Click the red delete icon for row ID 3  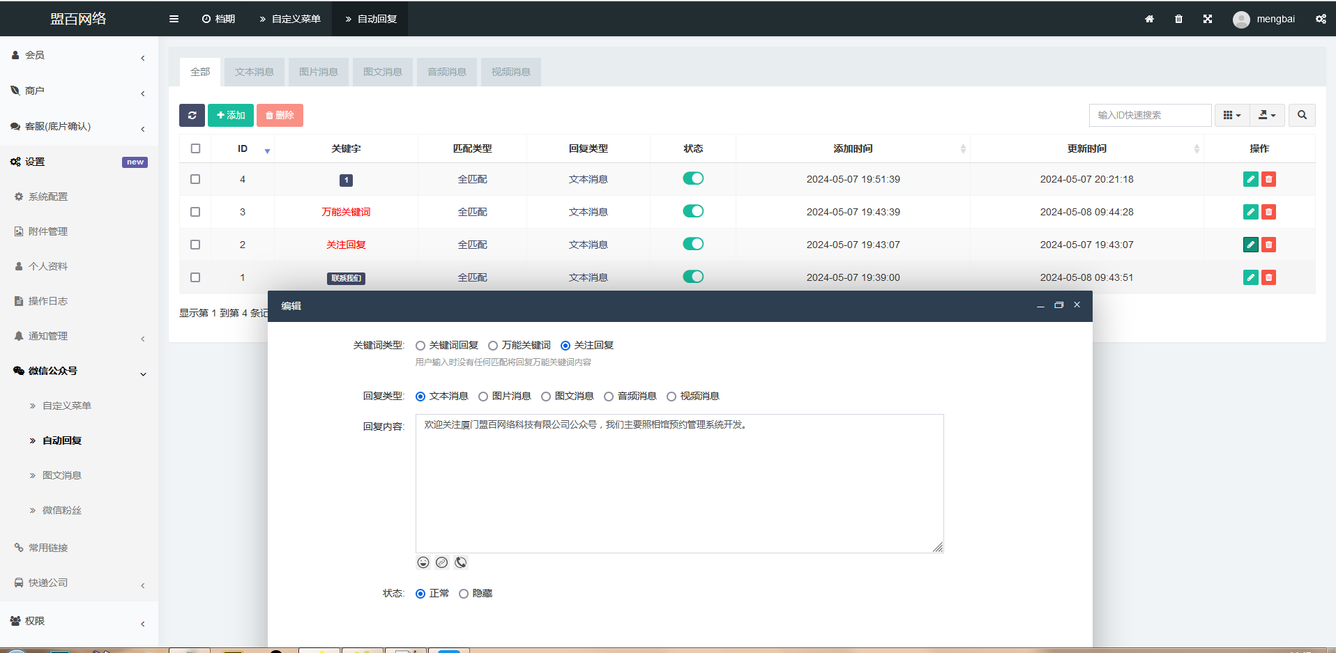pos(1269,212)
